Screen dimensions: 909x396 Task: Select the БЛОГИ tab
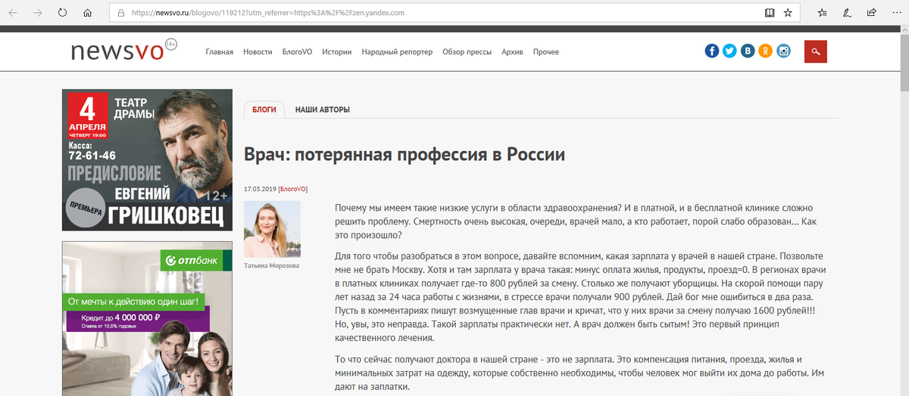click(x=264, y=110)
